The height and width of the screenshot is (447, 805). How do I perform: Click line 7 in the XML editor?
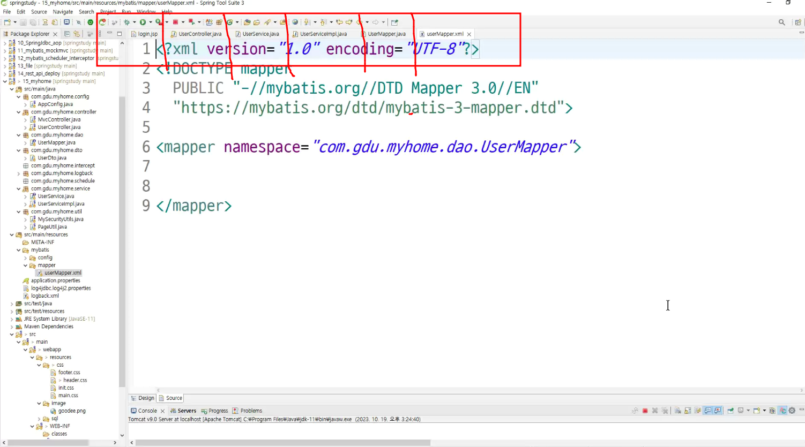coord(466,166)
